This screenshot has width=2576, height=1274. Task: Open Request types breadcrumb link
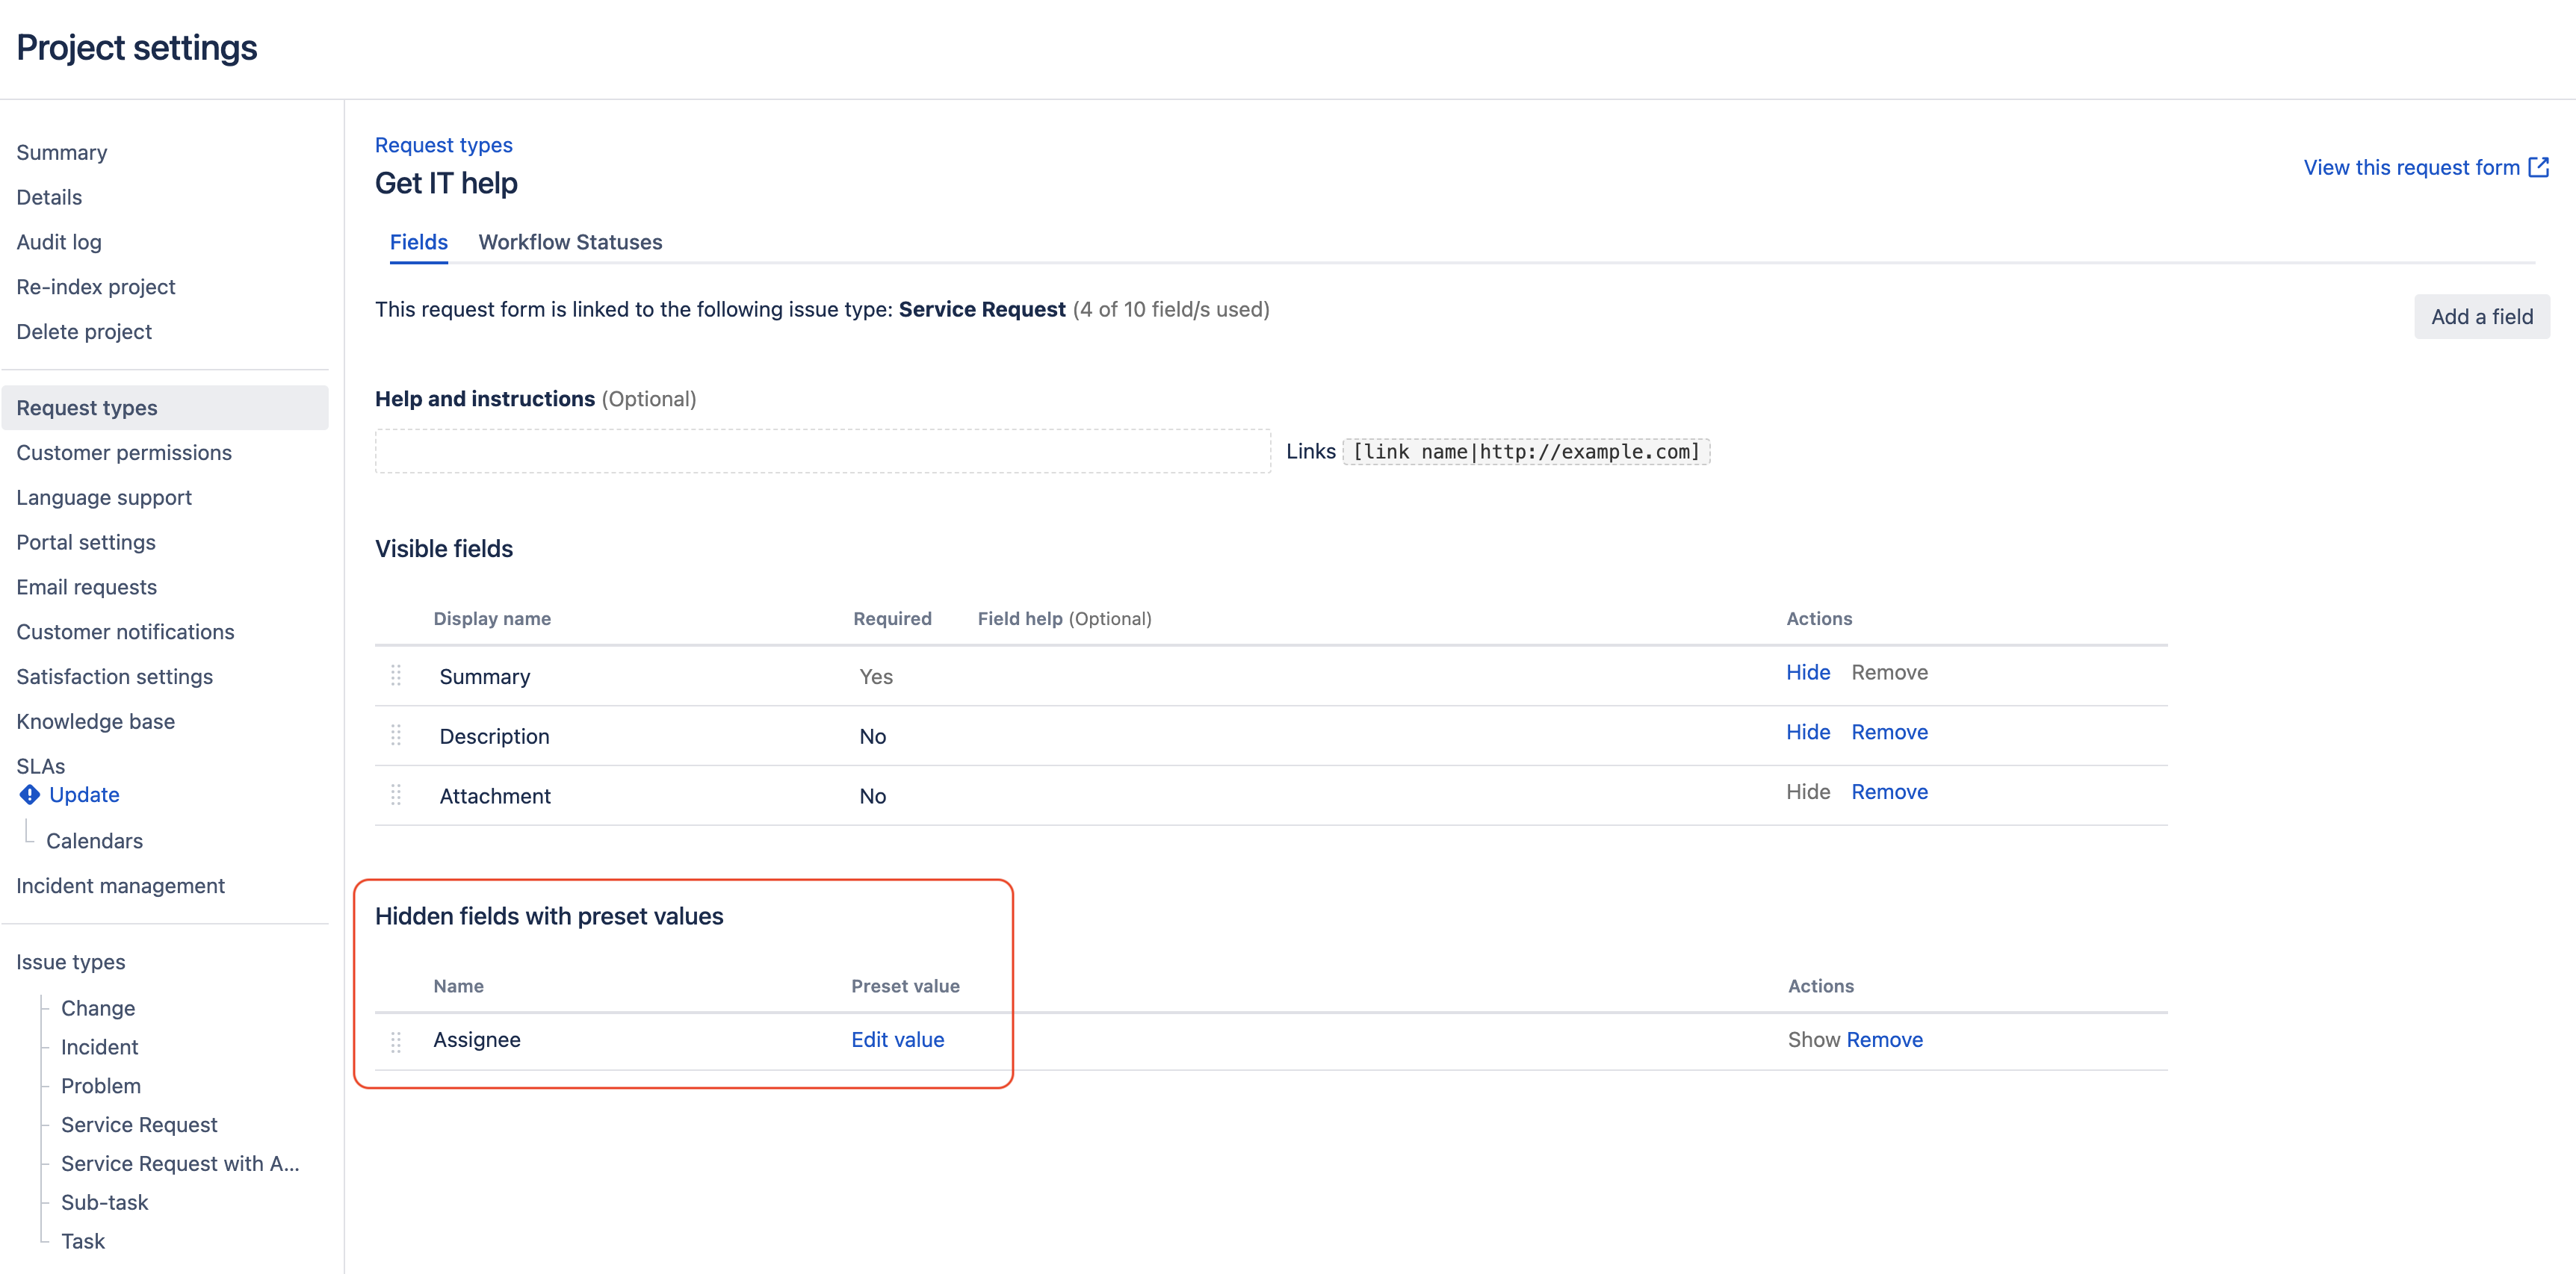tap(443, 145)
